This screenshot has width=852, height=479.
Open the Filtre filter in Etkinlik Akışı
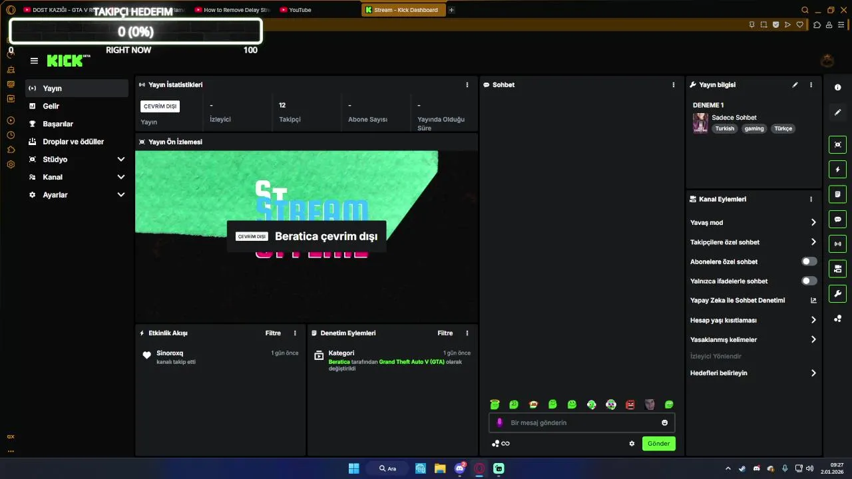273,333
